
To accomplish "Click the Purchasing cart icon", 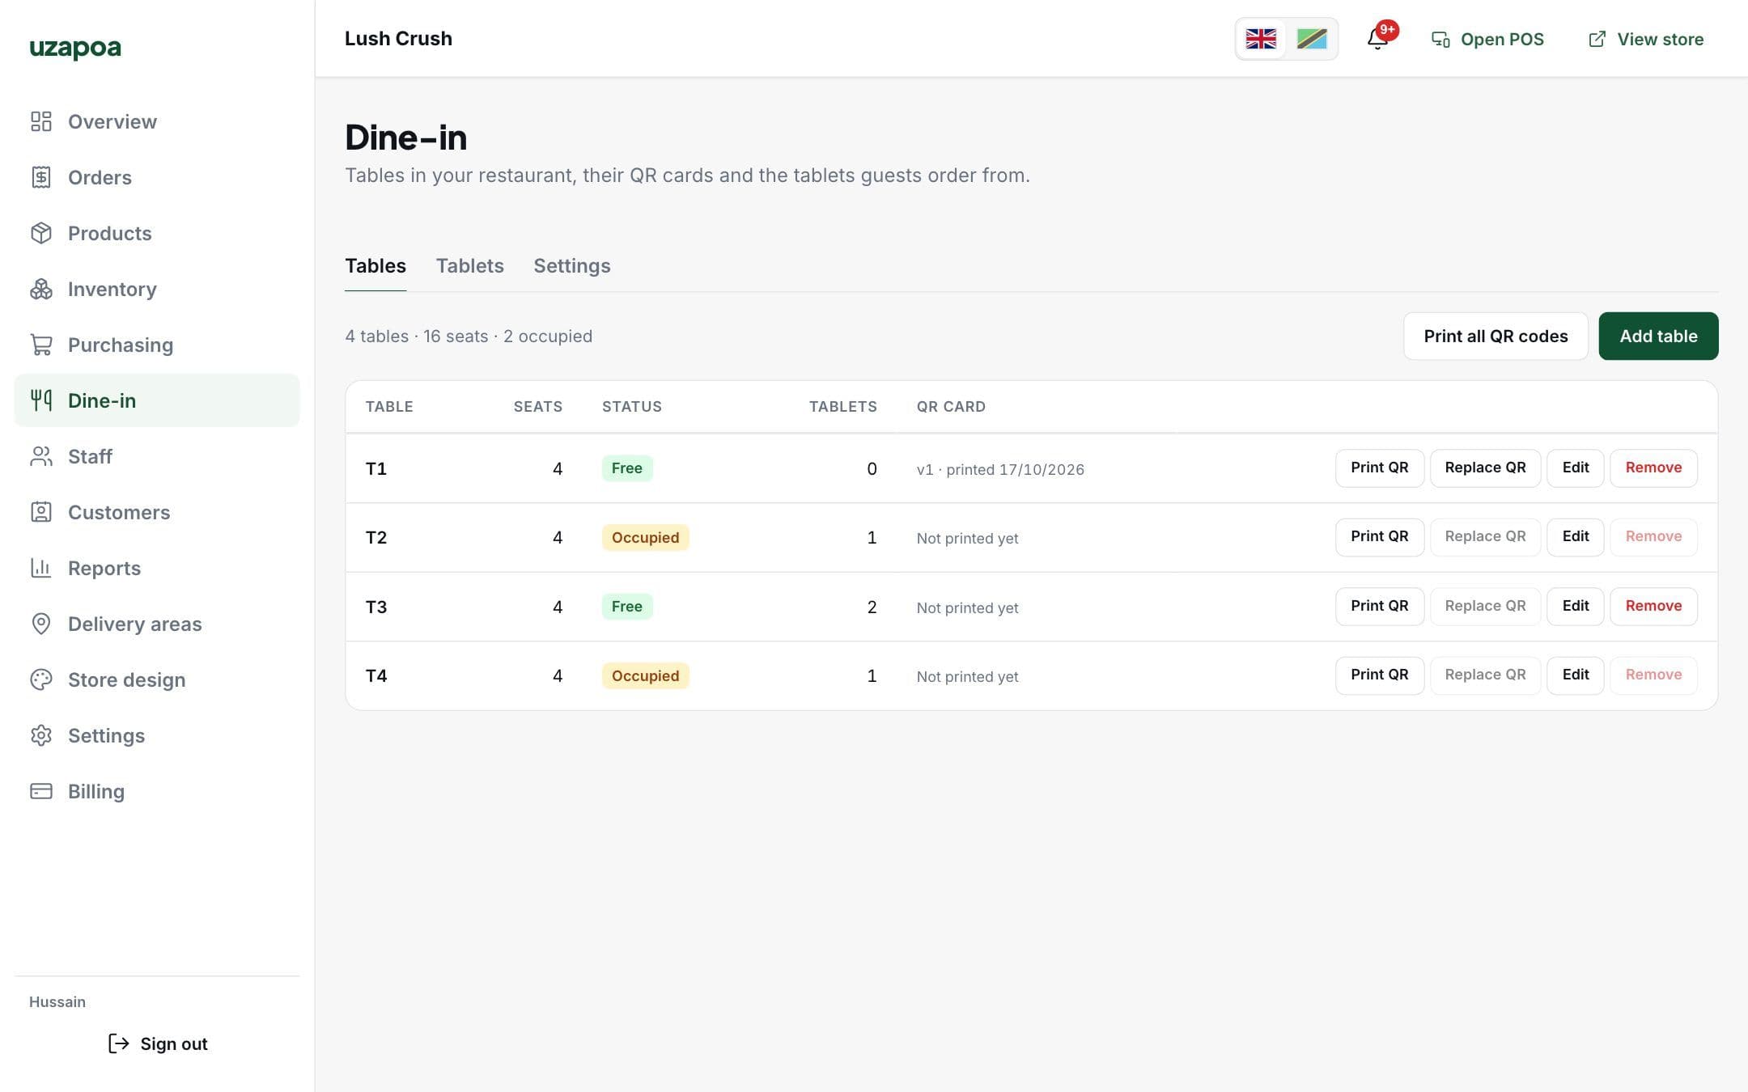I will 41,345.
